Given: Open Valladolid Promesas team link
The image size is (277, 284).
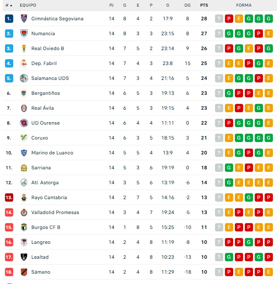Looking at the screenshot, I should coord(55,212).
